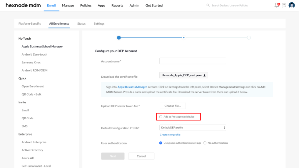Open the notifications bell icon
Viewport: 299px width, 168px height.
click(x=277, y=5)
